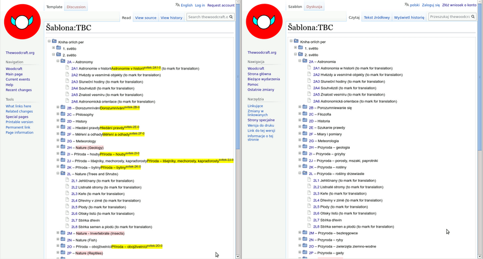Click the folder icon of 2H – Nature (Geology)
Screen dimensions: 483x259
[63, 147]
